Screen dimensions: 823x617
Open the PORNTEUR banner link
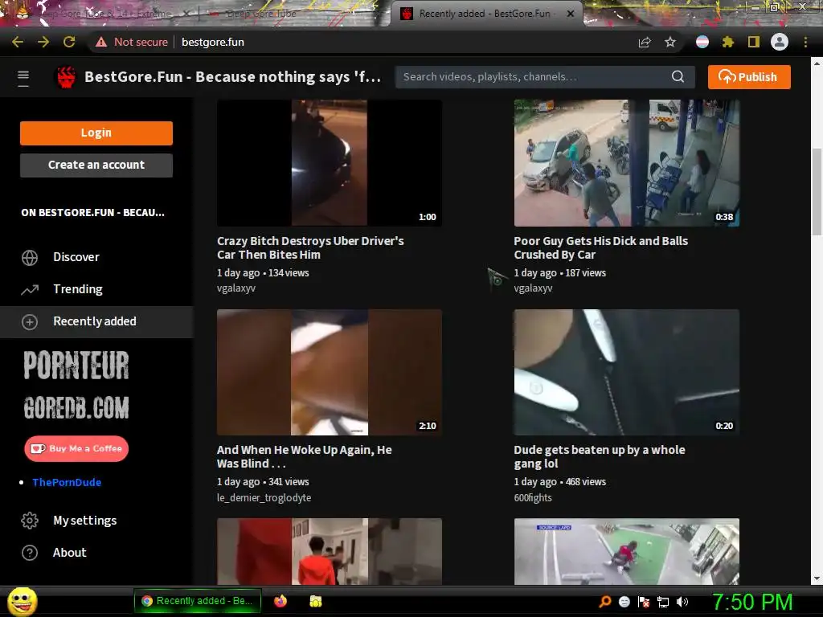point(76,366)
